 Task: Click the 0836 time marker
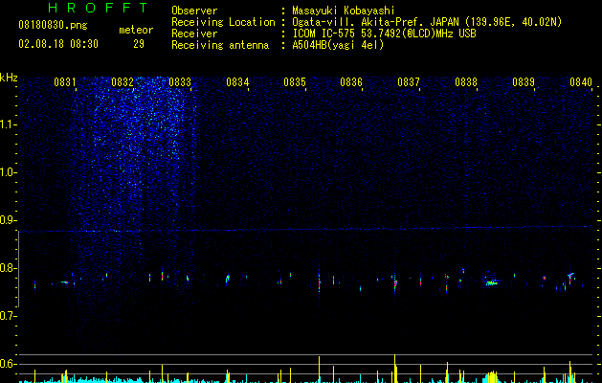351,81
